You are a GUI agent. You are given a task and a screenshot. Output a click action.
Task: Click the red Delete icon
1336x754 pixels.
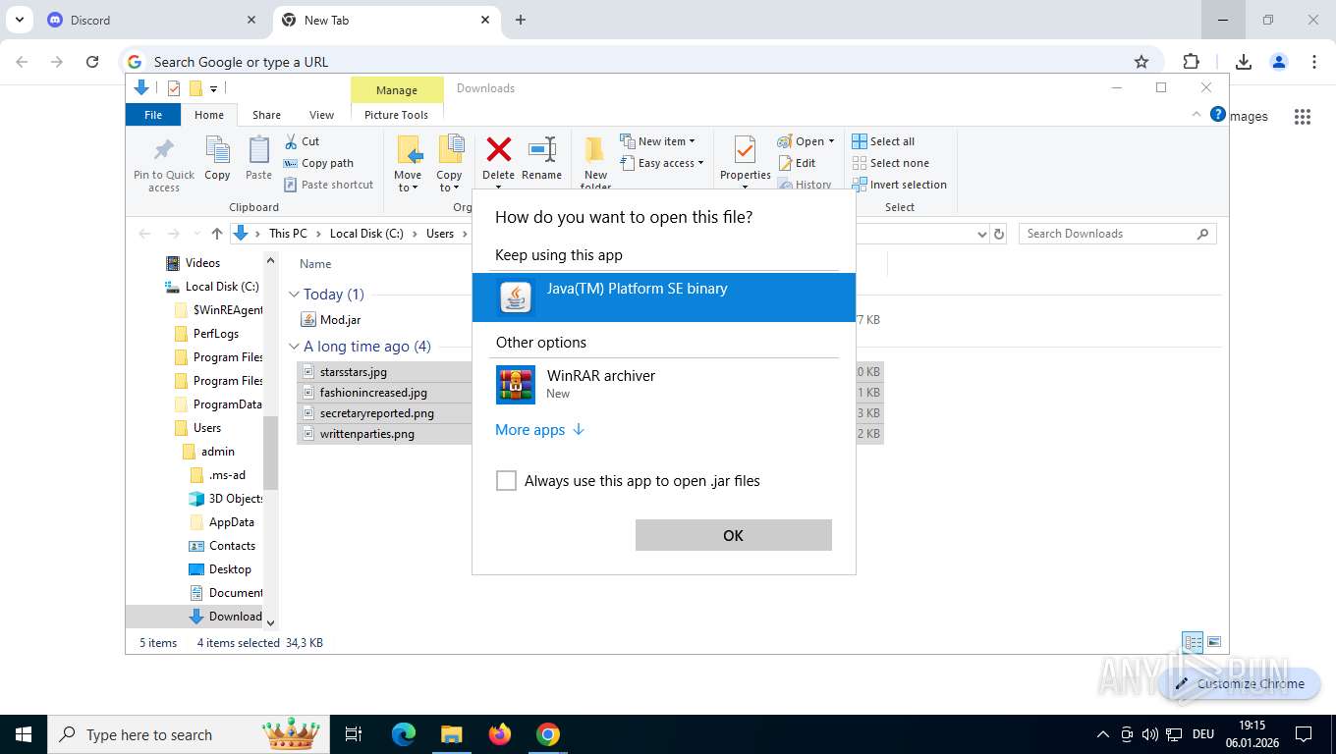(499, 150)
